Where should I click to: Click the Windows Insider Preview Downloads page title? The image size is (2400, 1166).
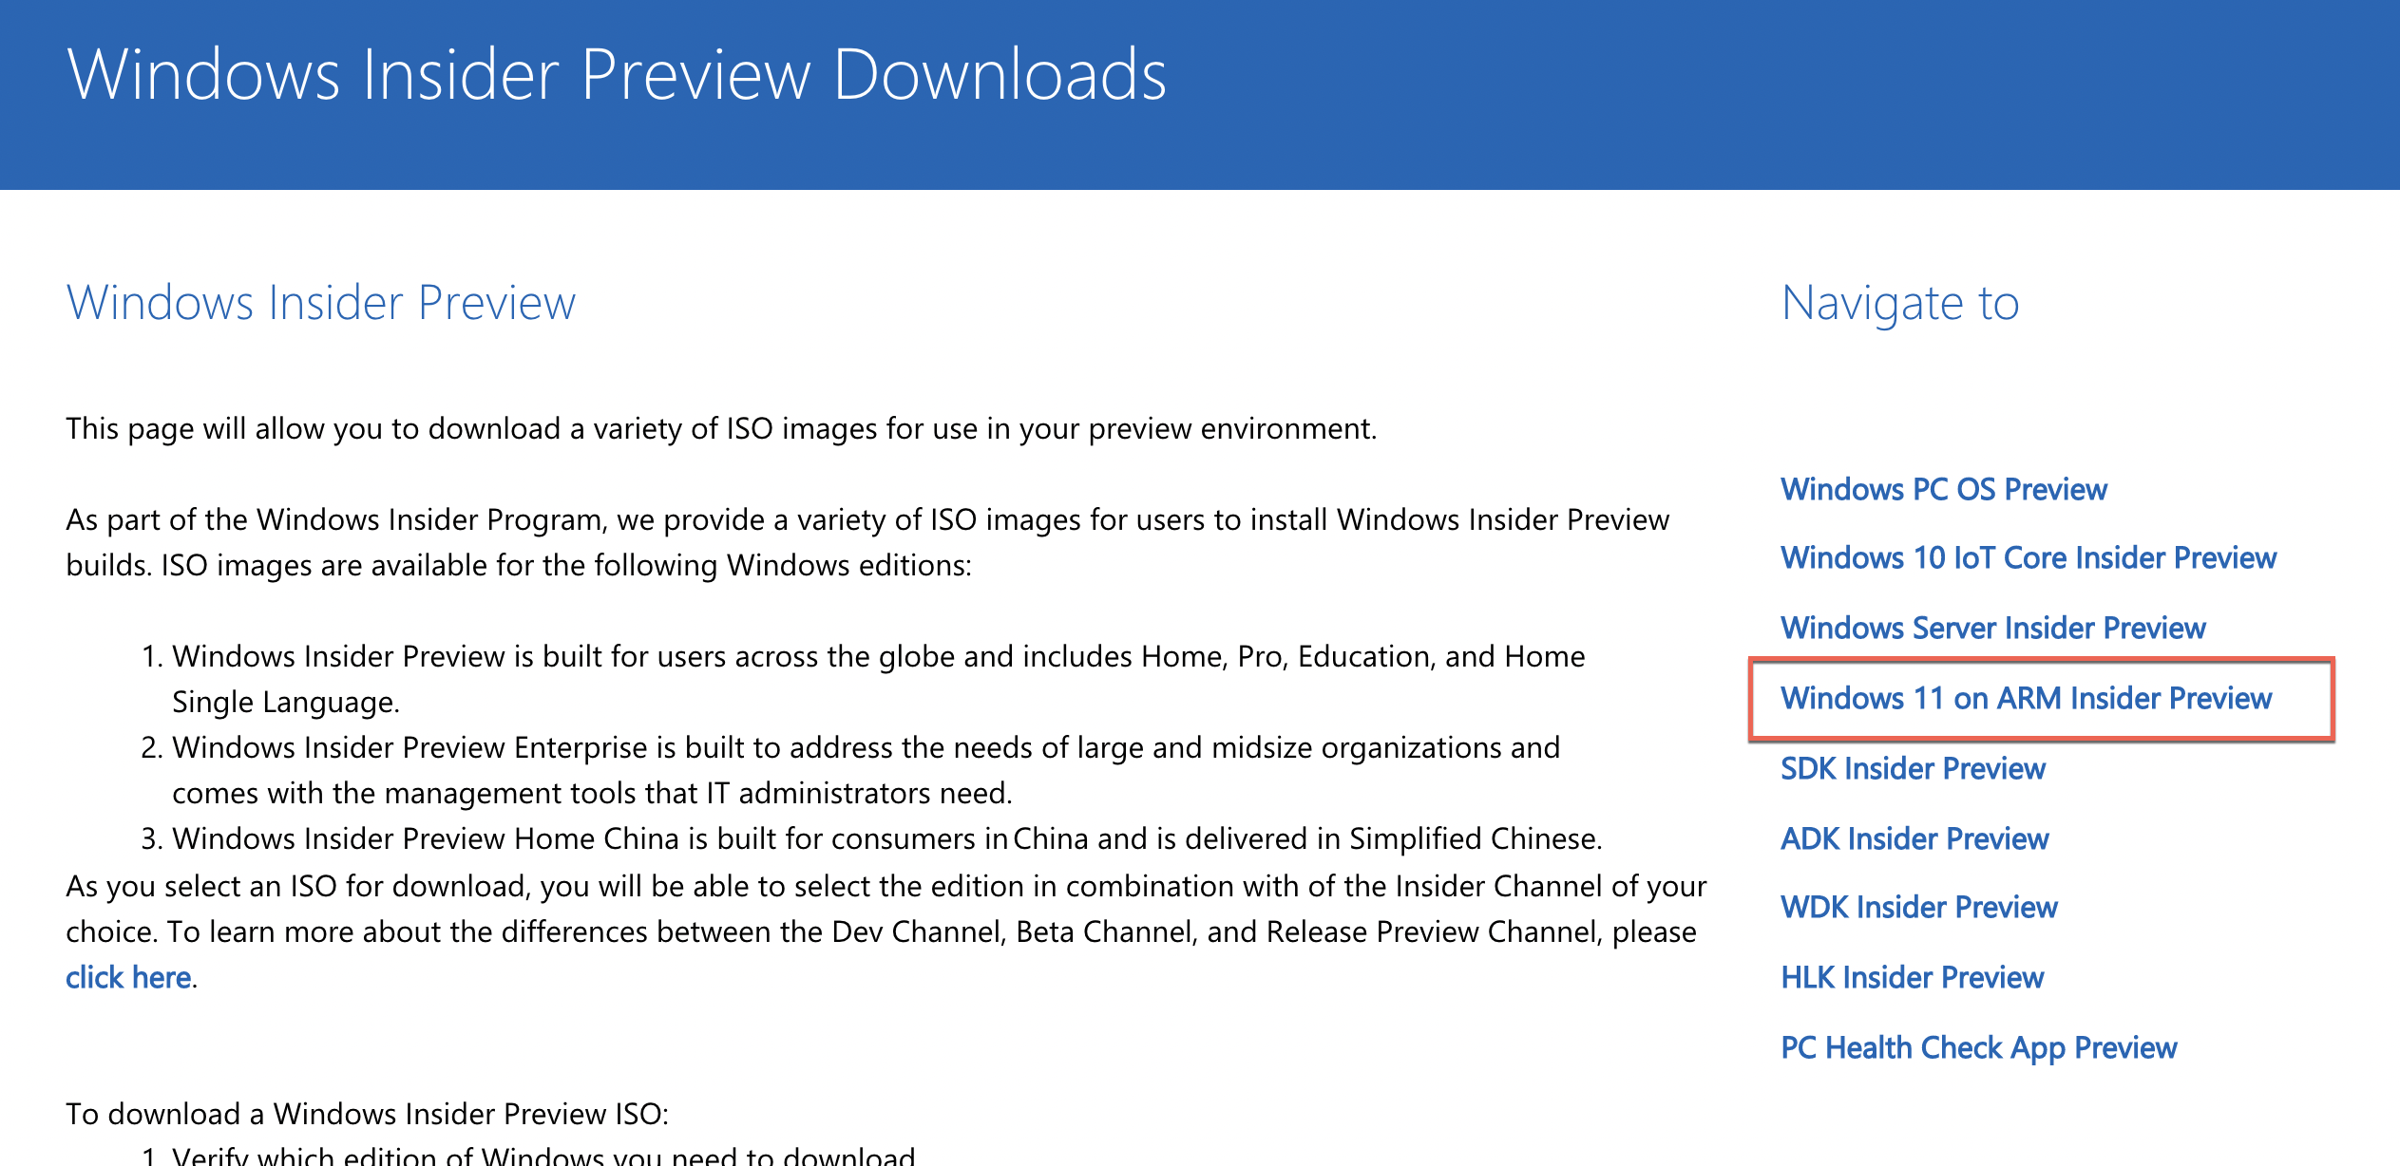pos(617,74)
